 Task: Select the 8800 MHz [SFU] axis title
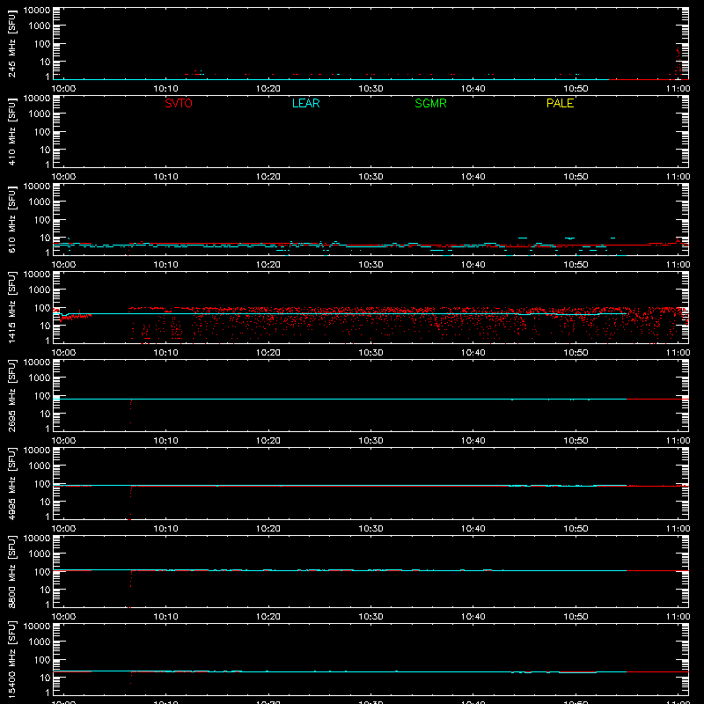click(11, 571)
